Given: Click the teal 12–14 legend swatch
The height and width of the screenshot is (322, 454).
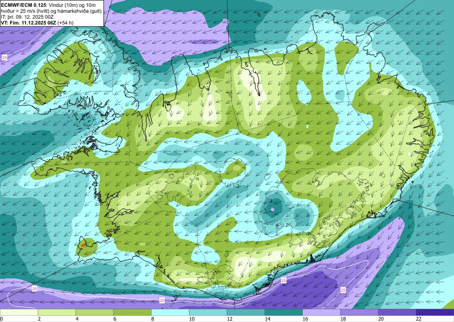Looking at the screenshot, I should 246,312.
